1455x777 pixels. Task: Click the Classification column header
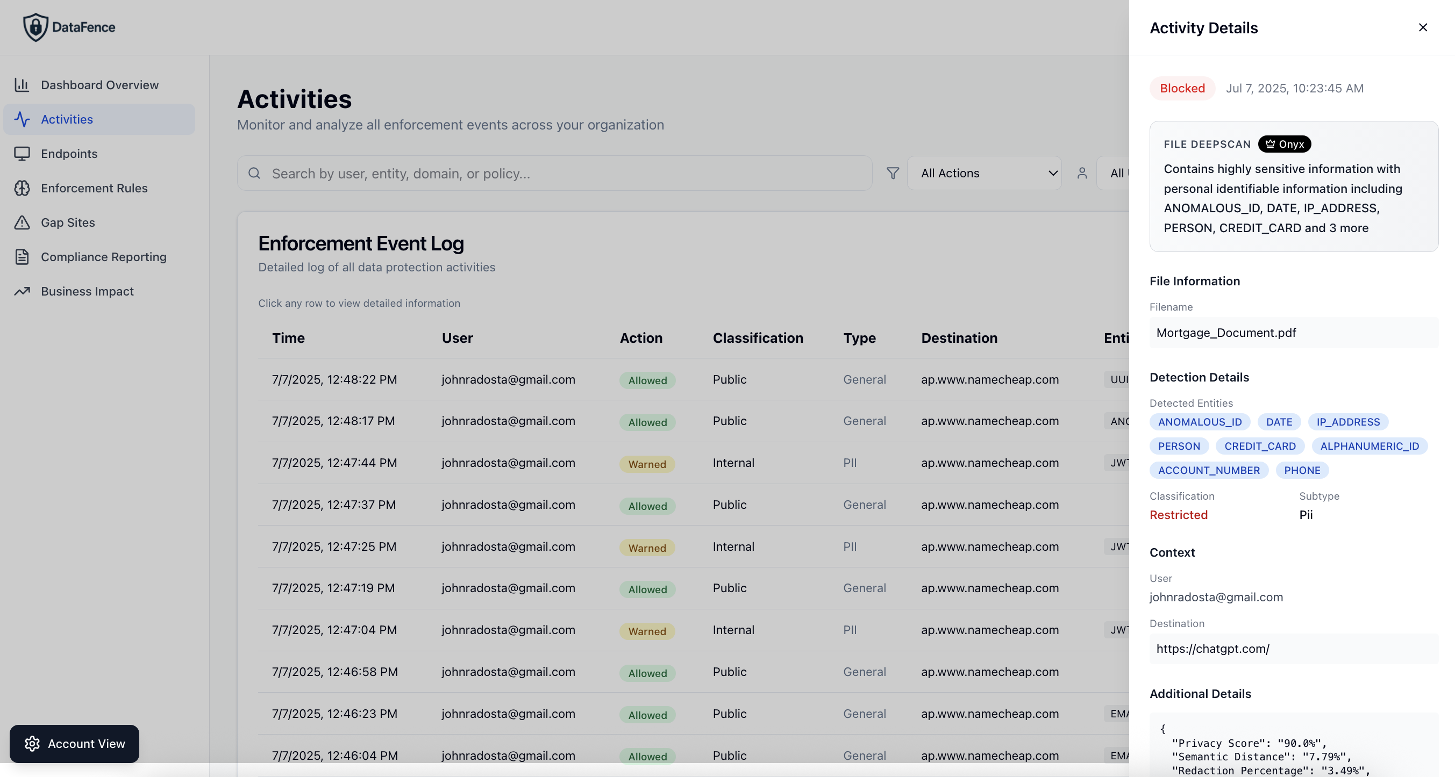click(758, 337)
